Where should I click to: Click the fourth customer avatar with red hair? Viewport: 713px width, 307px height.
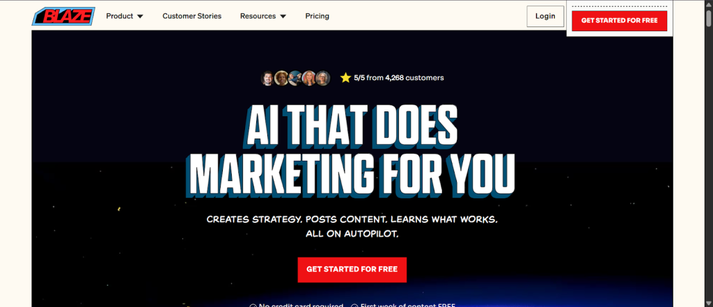point(308,78)
